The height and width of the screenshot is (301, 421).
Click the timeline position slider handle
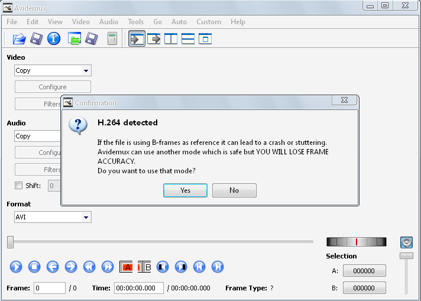click(10, 242)
